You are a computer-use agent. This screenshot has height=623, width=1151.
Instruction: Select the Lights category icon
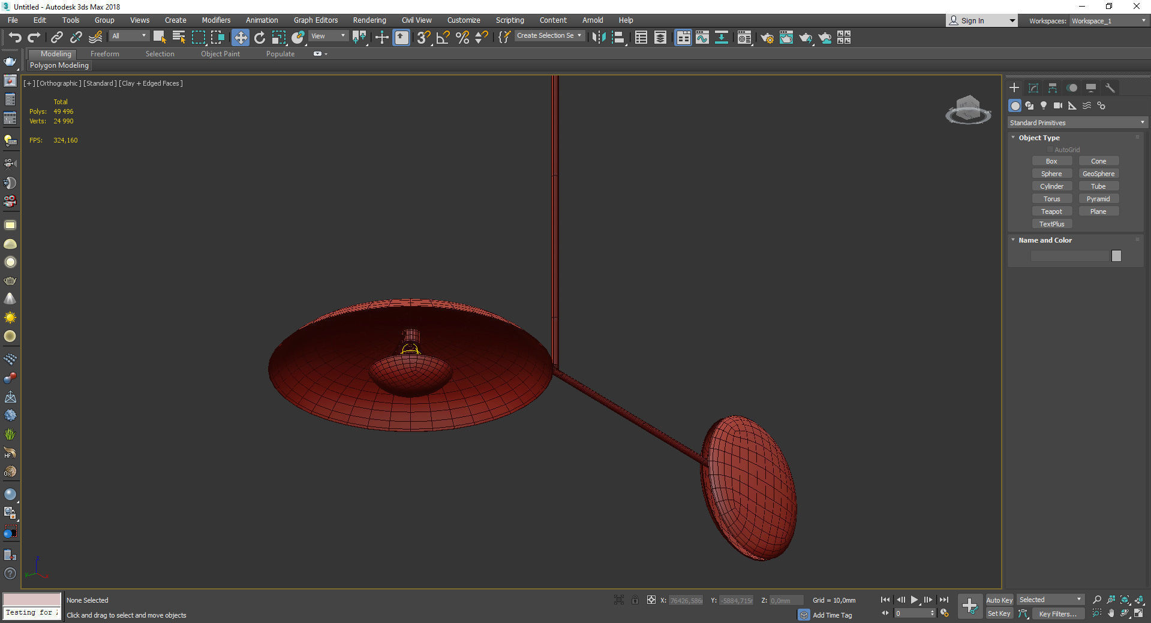pyautogui.click(x=1044, y=105)
